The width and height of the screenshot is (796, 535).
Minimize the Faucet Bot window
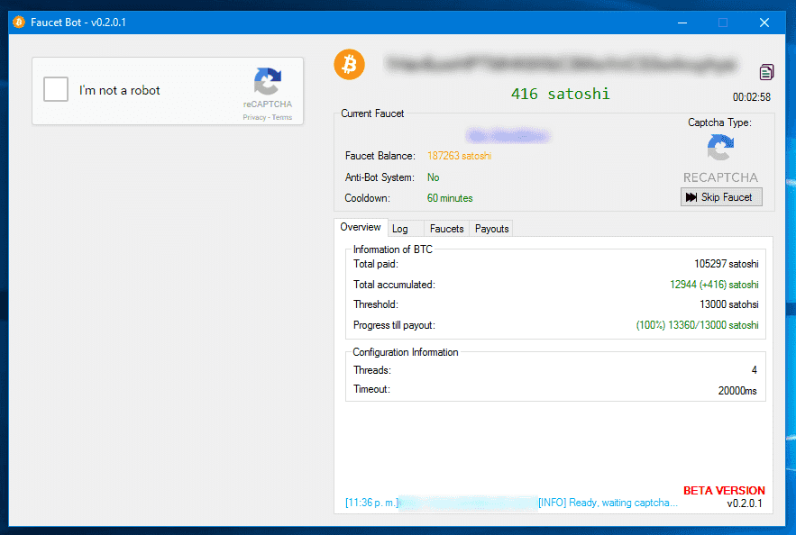[x=681, y=22]
